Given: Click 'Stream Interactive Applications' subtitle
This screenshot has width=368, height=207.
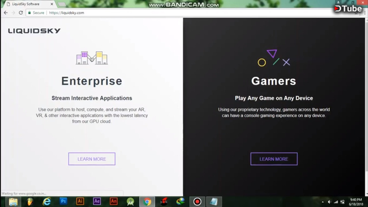Looking at the screenshot, I should click(x=92, y=98).
